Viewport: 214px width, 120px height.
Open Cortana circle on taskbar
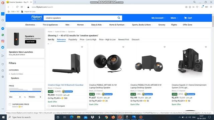58,117
